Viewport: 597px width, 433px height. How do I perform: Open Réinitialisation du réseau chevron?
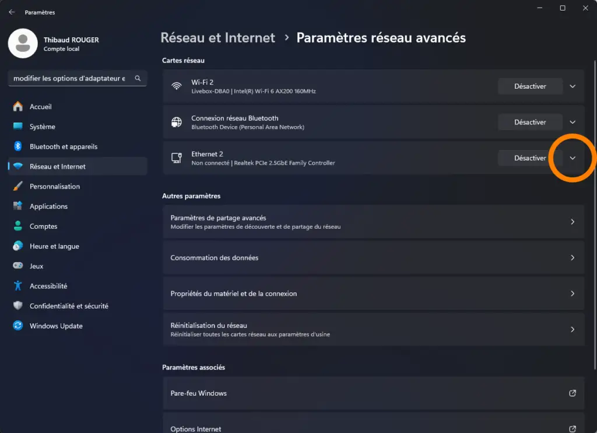point(573,329)
